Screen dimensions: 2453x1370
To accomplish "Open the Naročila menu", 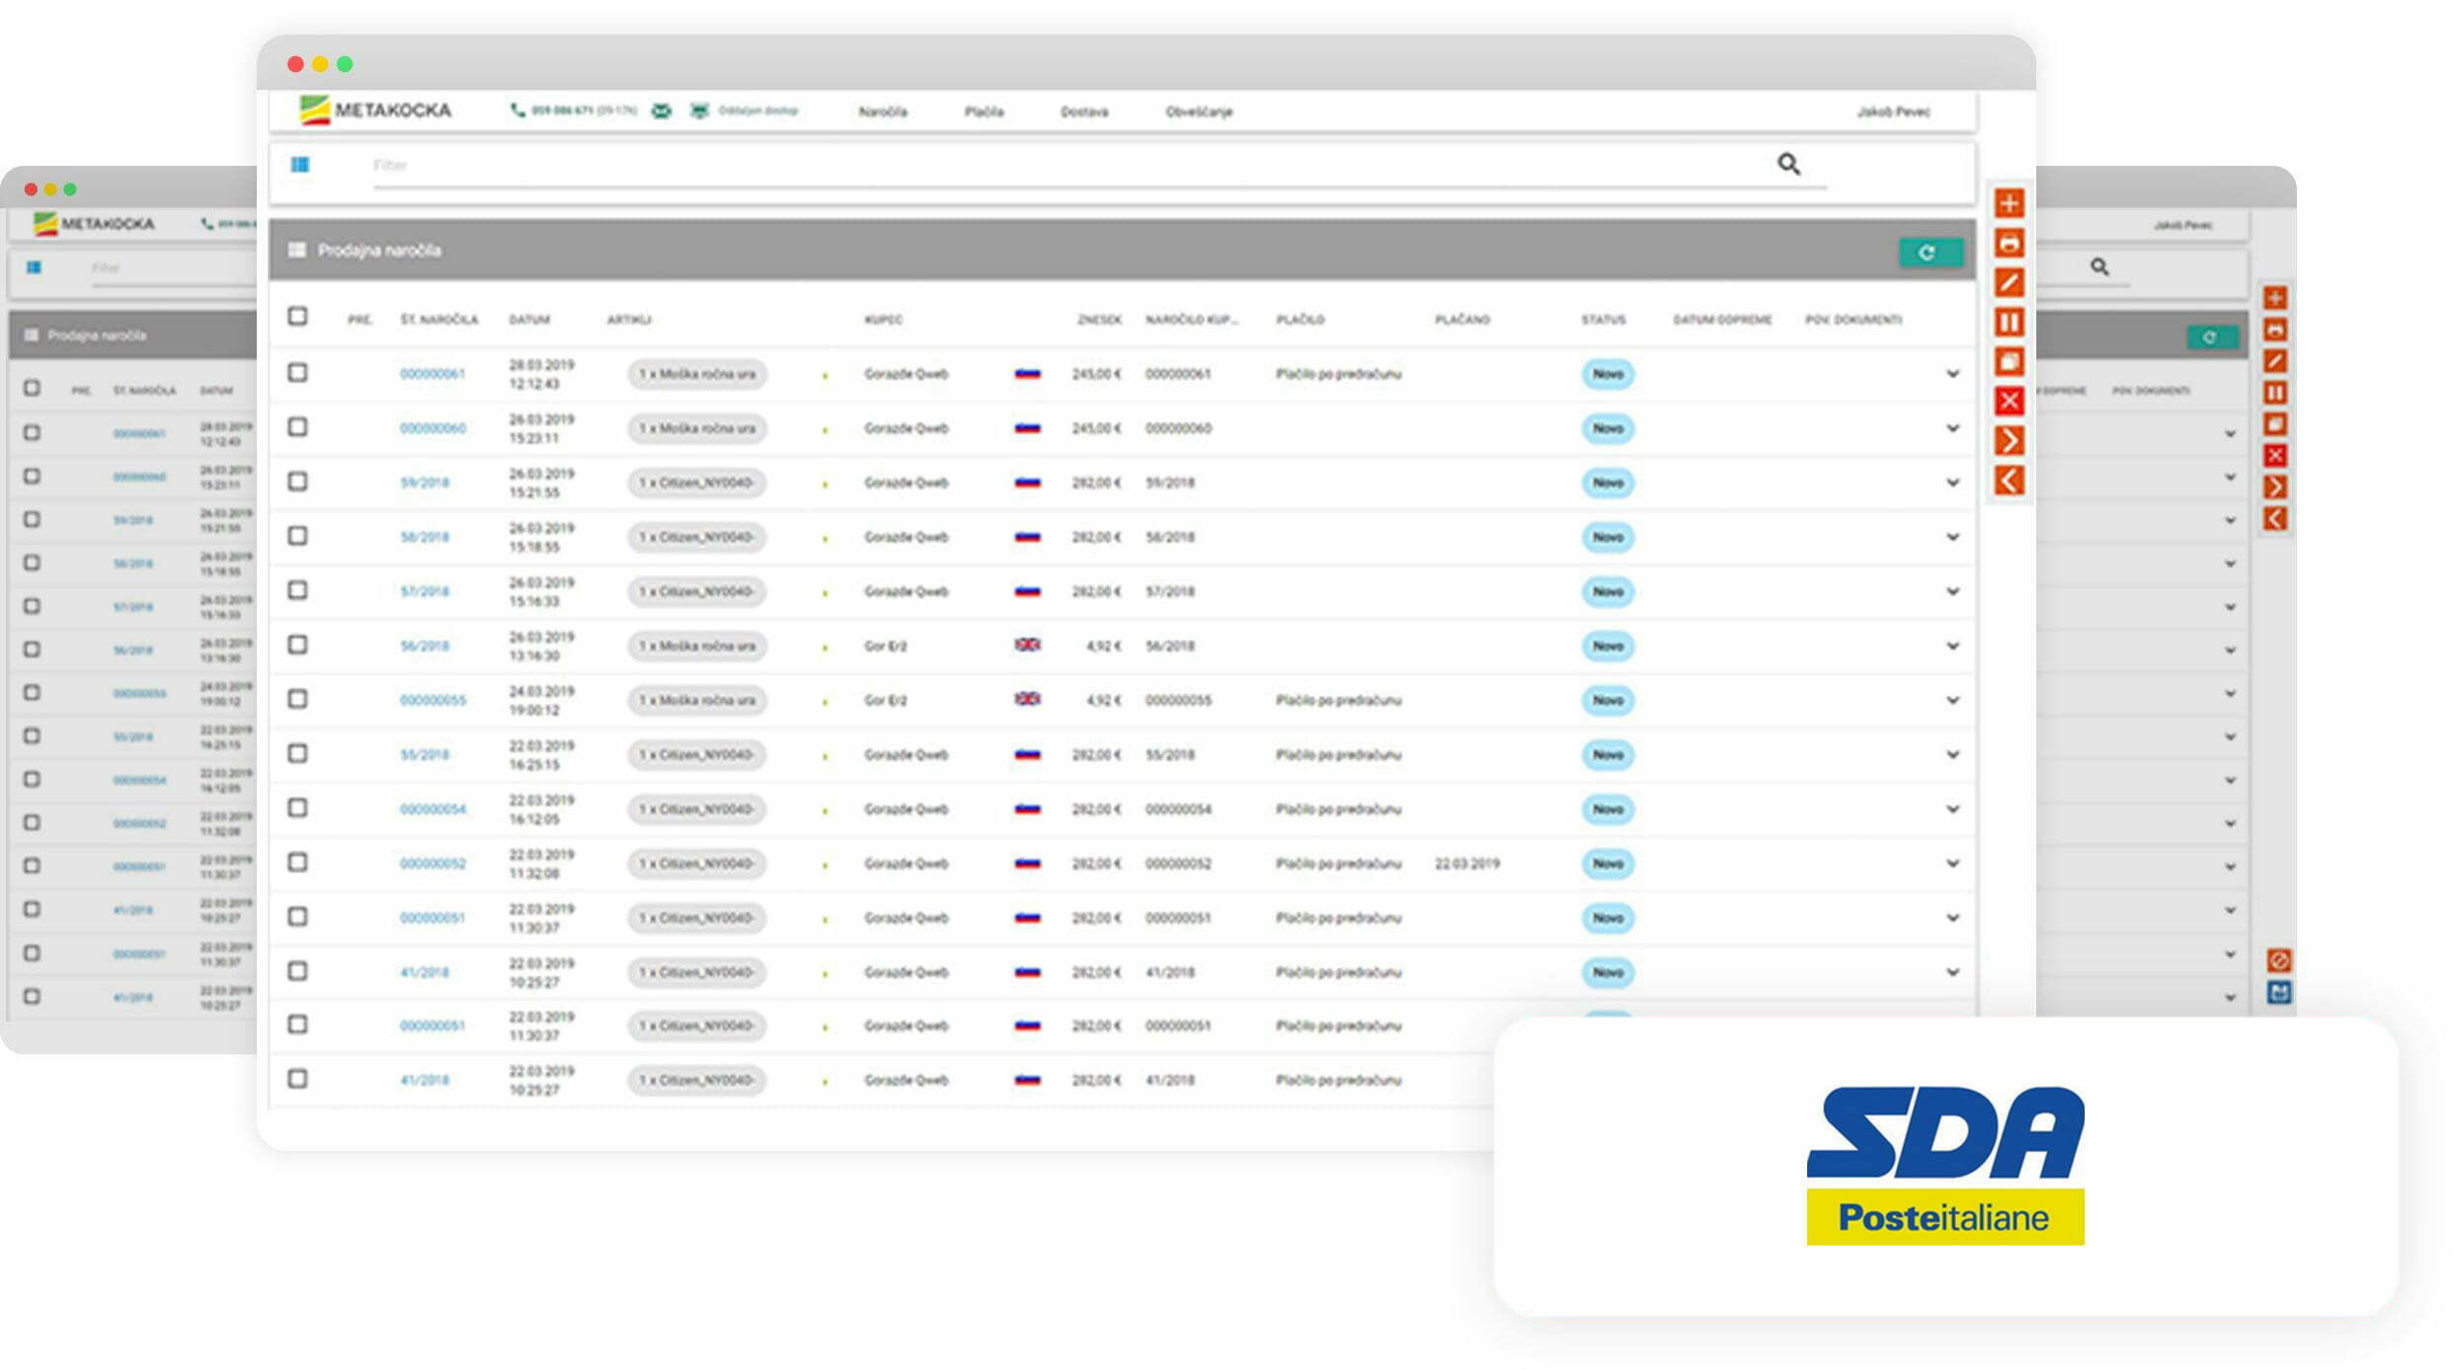I will (x=883, y=112).
